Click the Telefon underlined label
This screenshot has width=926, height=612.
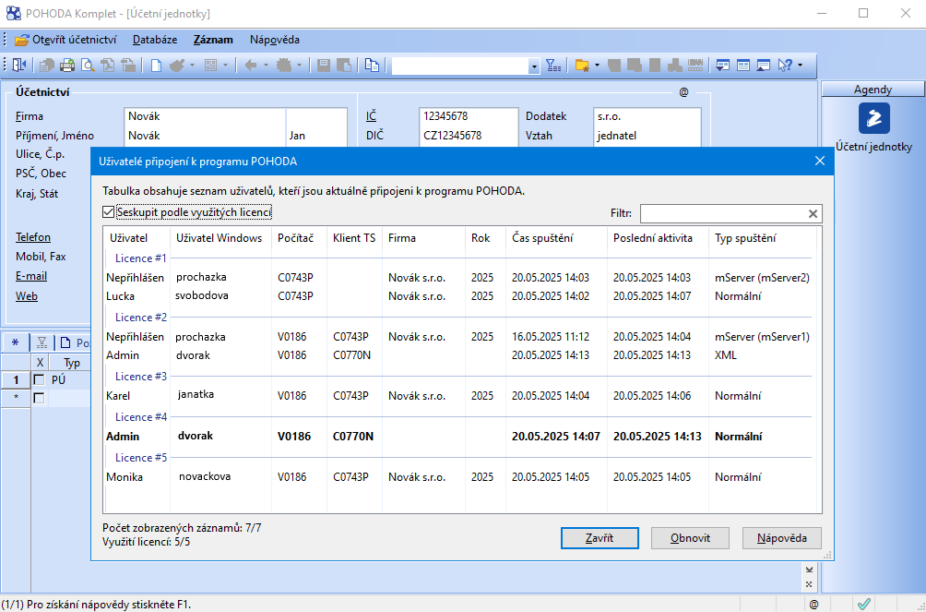tap(33, 237)
